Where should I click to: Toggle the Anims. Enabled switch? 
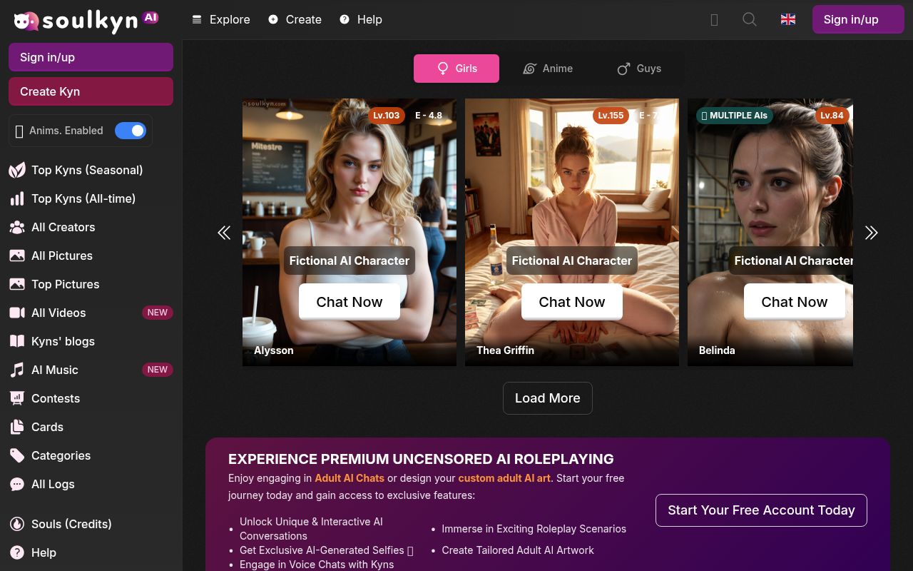[131, 131]
